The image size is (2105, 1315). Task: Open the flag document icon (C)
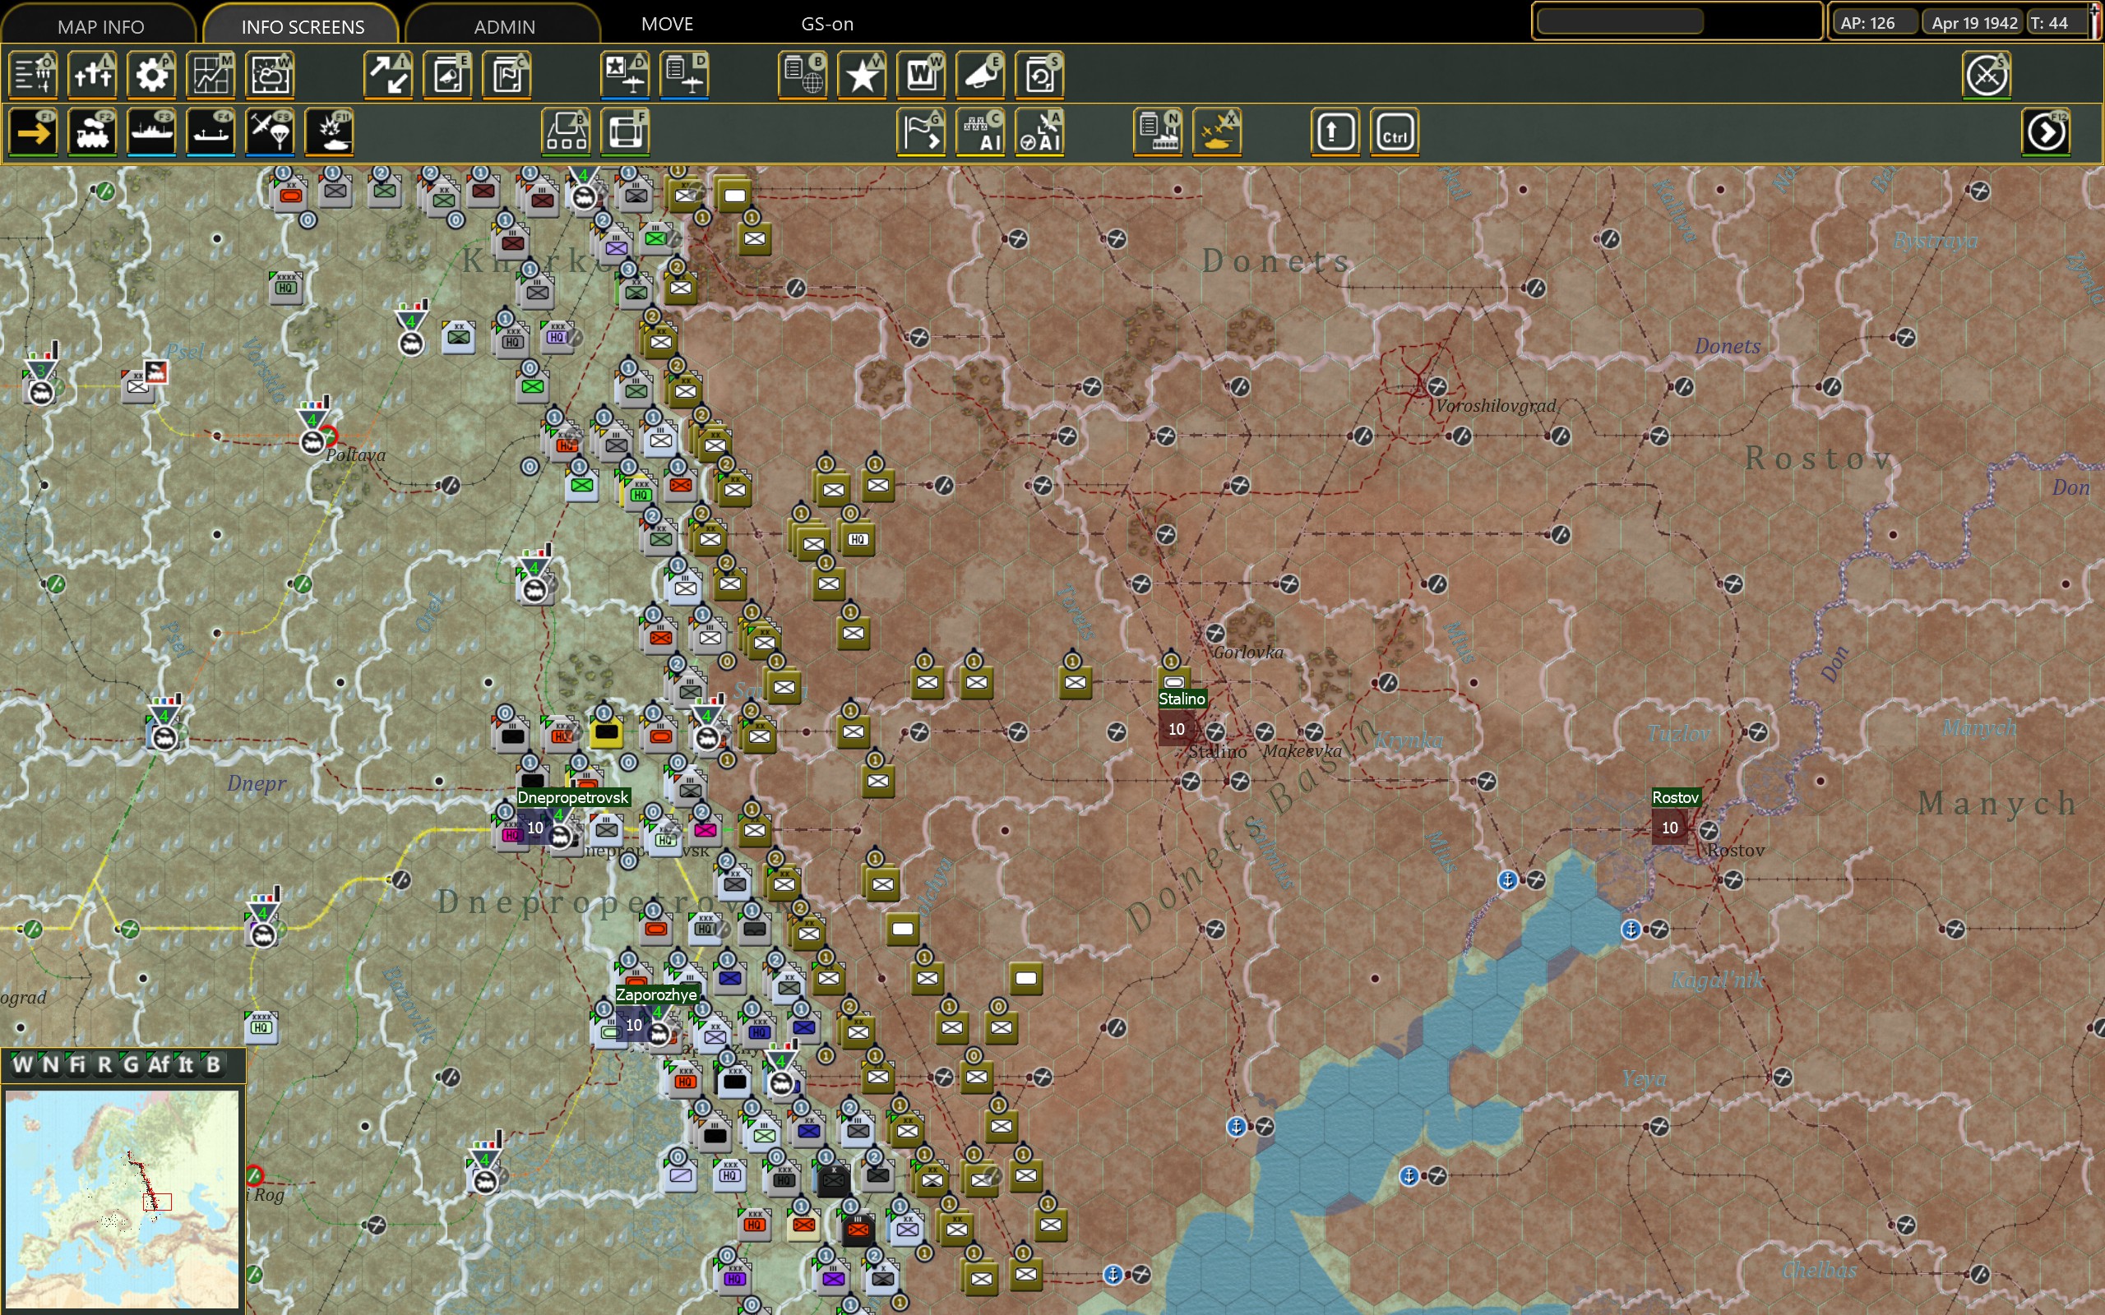point(507,75)
